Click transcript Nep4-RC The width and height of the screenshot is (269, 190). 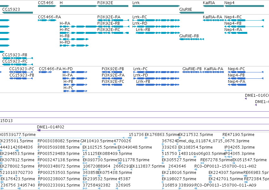point(244,20)
